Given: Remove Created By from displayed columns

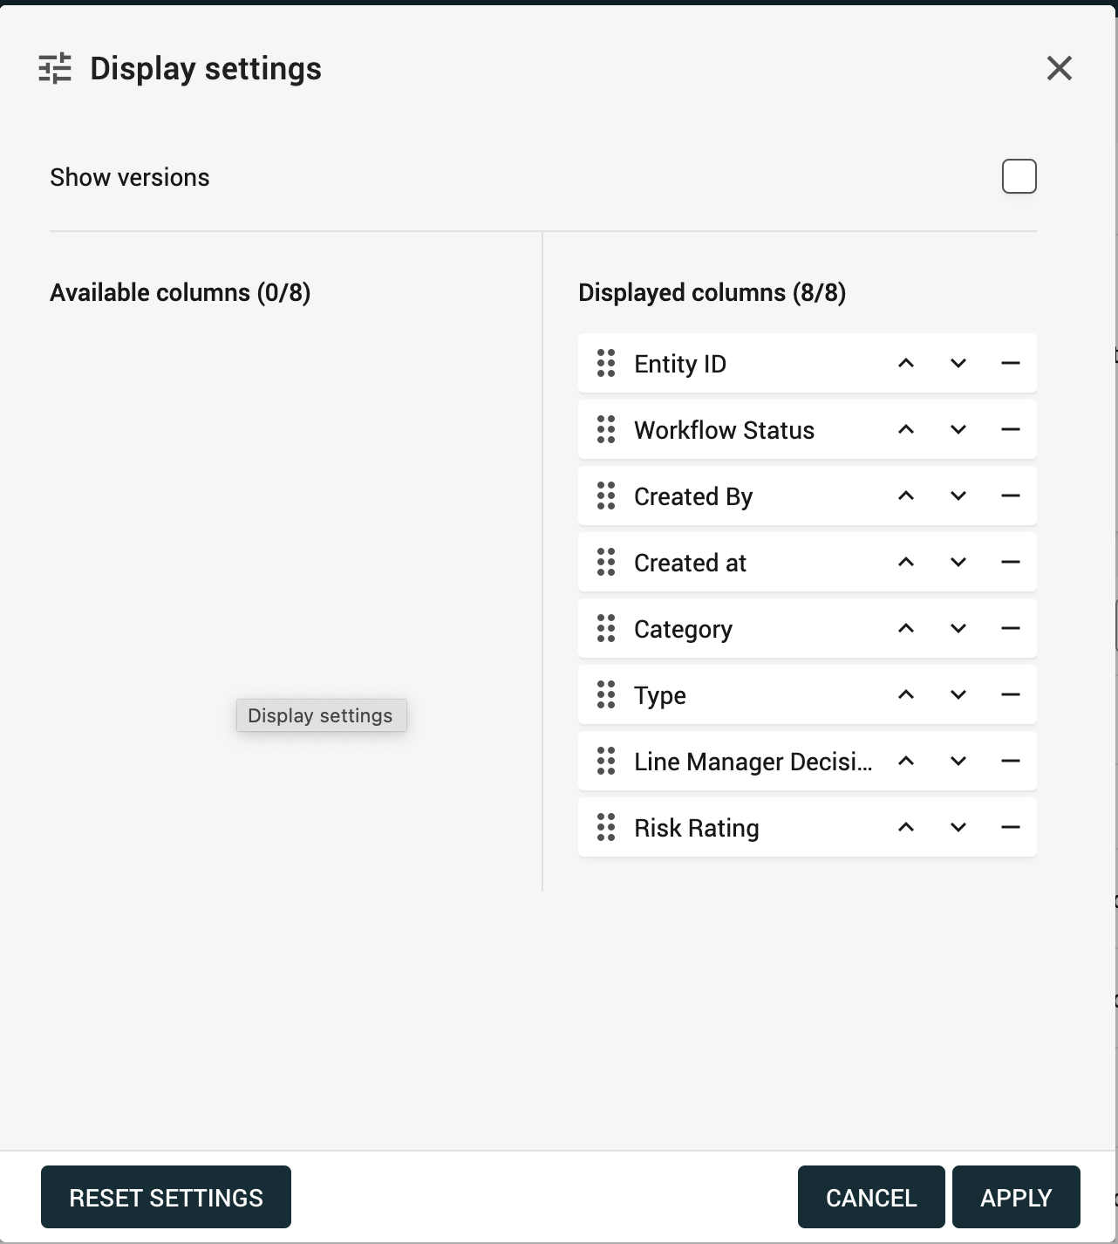Looking at the screenshot, I should tap(1011, 496).
